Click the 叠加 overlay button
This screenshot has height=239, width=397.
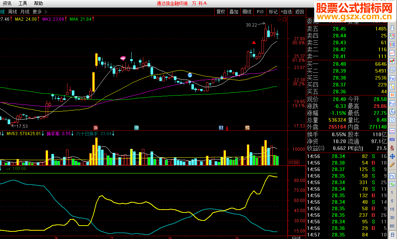[x=234, y=12]
